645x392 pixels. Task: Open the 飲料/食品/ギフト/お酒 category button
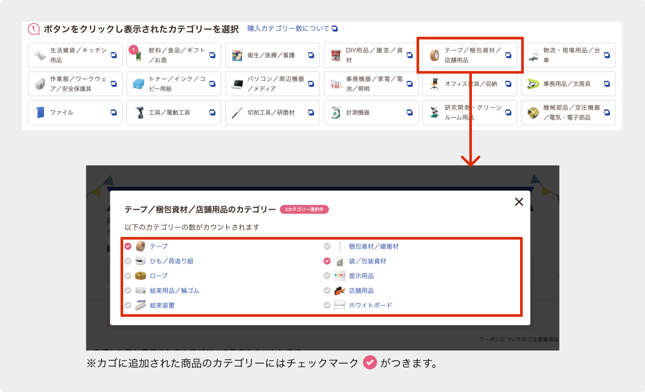(174, 55)
